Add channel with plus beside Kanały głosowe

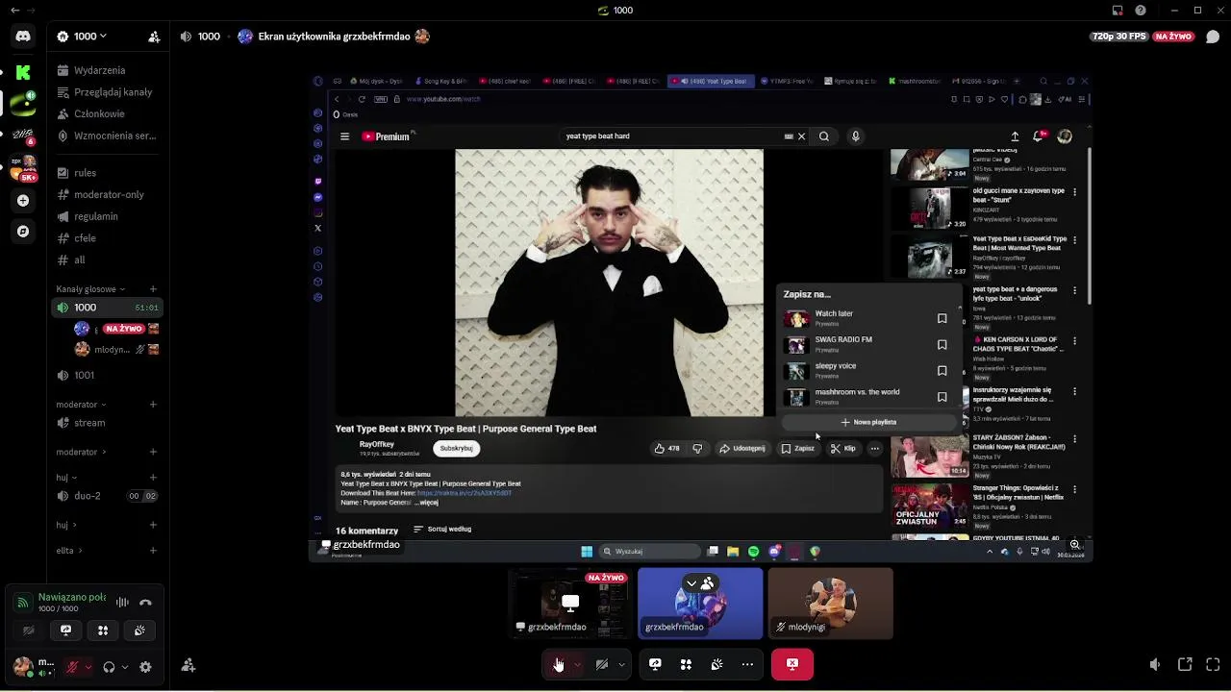pyautogui.click(x=153, y=289)
